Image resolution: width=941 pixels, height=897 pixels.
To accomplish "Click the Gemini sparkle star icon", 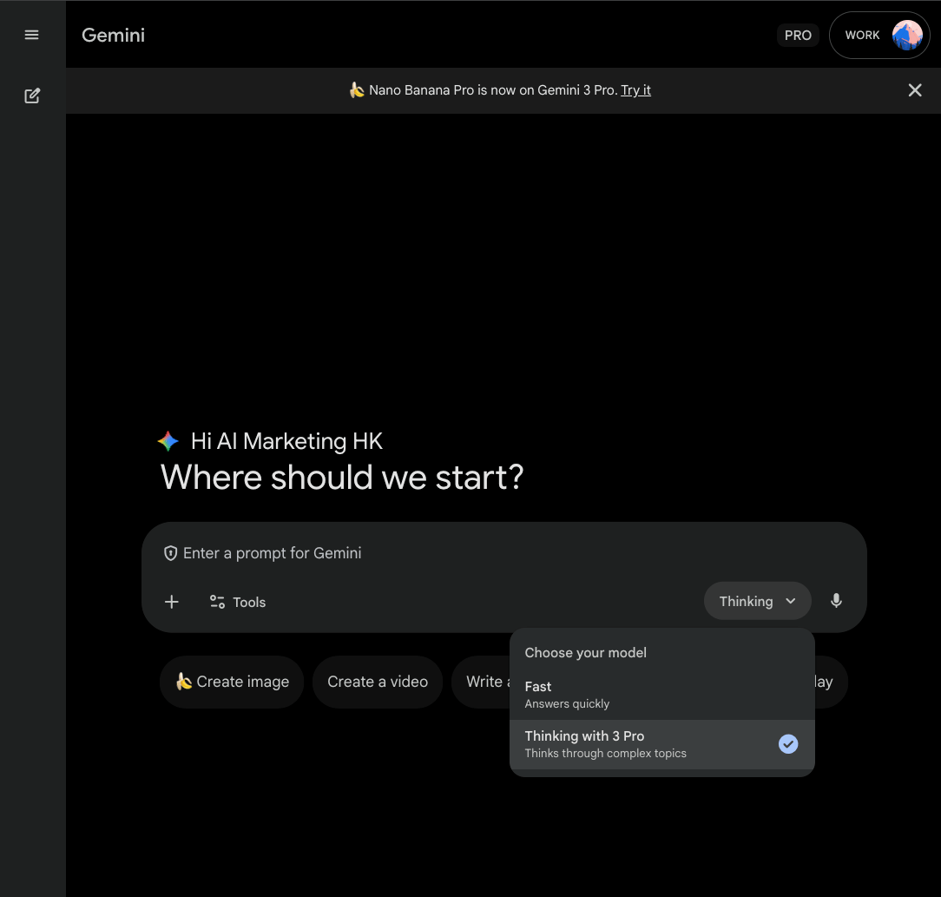I will click(168, 441).
